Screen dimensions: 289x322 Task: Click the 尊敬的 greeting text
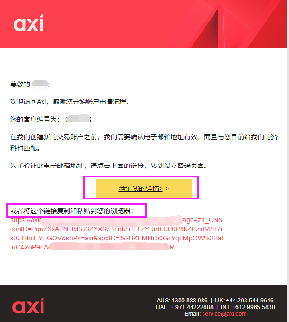(20, 84)
